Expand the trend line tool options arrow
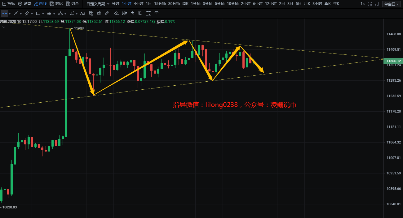Image resolution: width=403 pixels, height=218 pixels. pos(21,14)
